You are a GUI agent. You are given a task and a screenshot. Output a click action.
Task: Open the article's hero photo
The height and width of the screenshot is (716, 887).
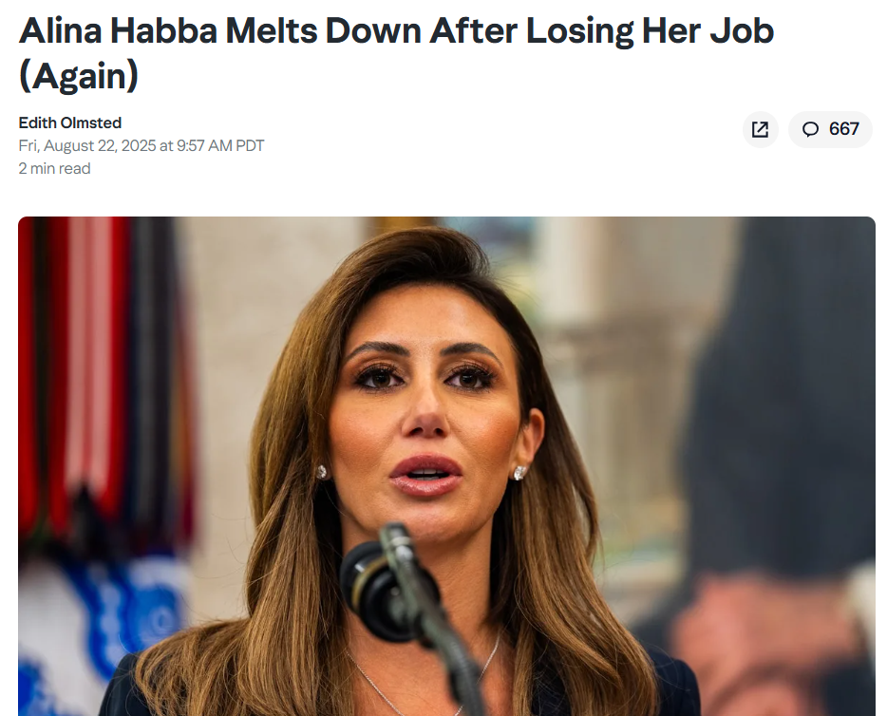[x=446, y=466]
